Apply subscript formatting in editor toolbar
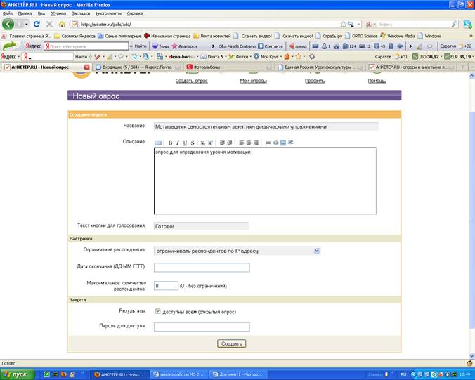Viewport: 475px width, 380px height. [x=202, y=143]
